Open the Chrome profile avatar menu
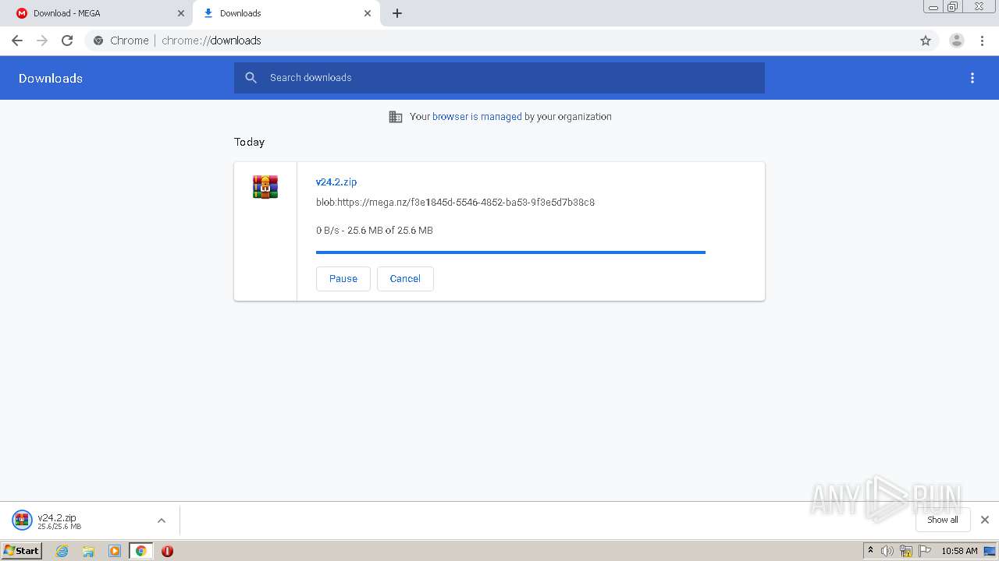 [957, 41]
